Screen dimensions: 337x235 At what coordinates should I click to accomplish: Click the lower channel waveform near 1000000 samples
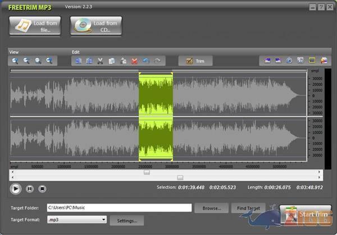point(64,138)
